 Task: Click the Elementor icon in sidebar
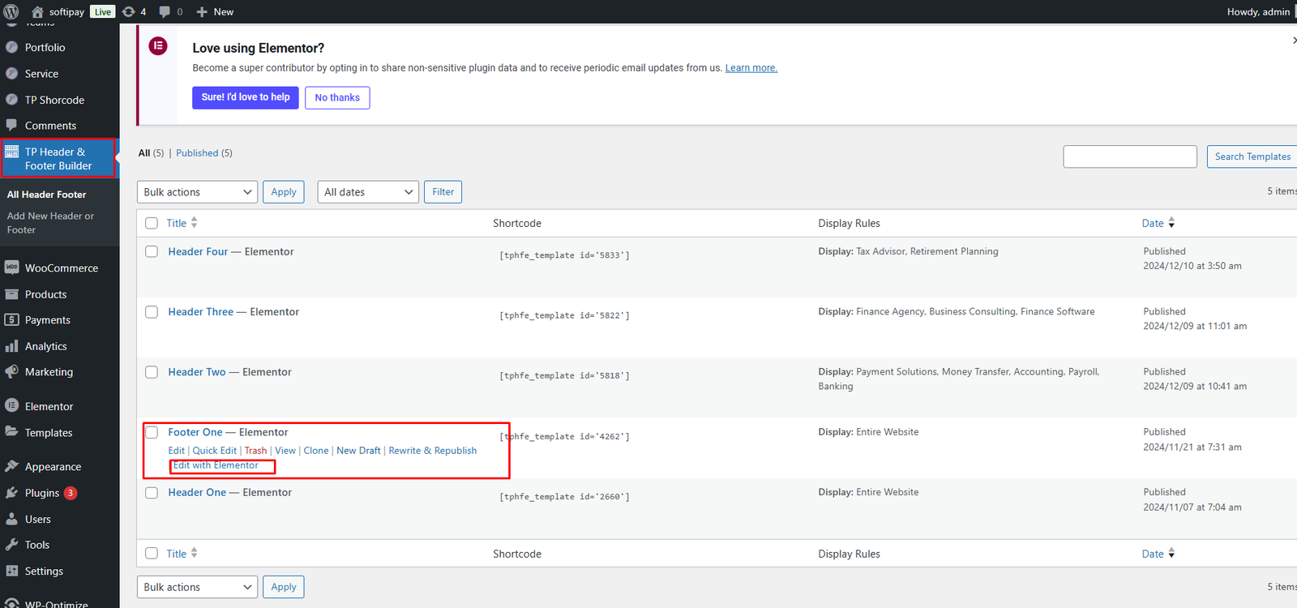coord(11,406)
